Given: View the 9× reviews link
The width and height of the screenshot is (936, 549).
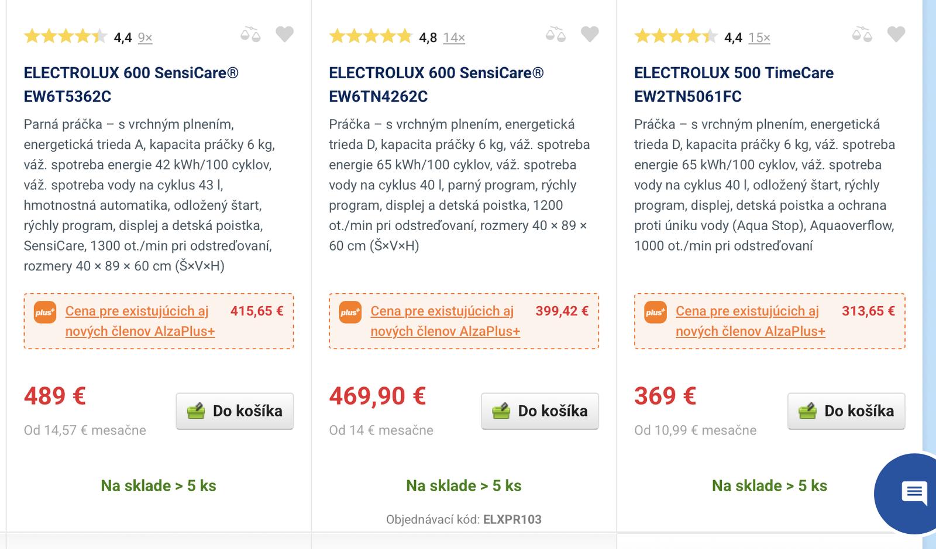Looking at the screenshot, I should tap(145, 38).
